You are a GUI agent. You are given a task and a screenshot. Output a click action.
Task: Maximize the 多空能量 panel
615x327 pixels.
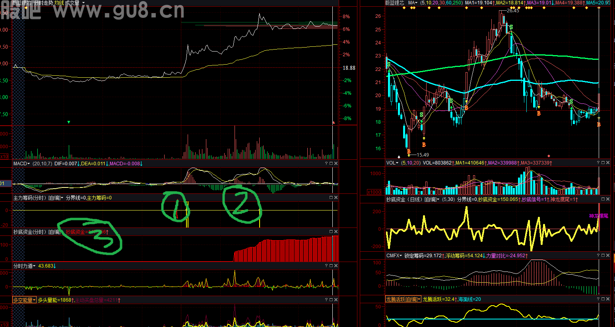(331, 300)
